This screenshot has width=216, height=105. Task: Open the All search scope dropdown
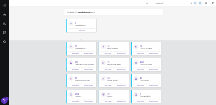tap(149, 3)
